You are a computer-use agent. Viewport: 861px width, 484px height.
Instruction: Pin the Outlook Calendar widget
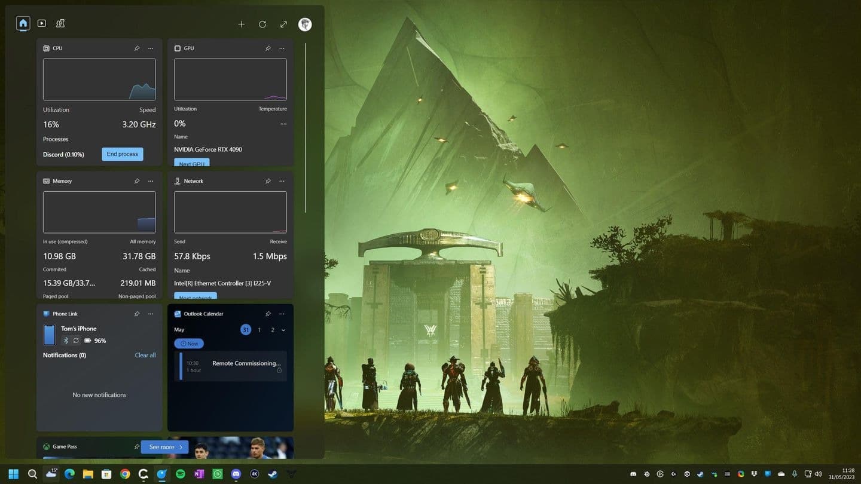click(x=268, y=314)
